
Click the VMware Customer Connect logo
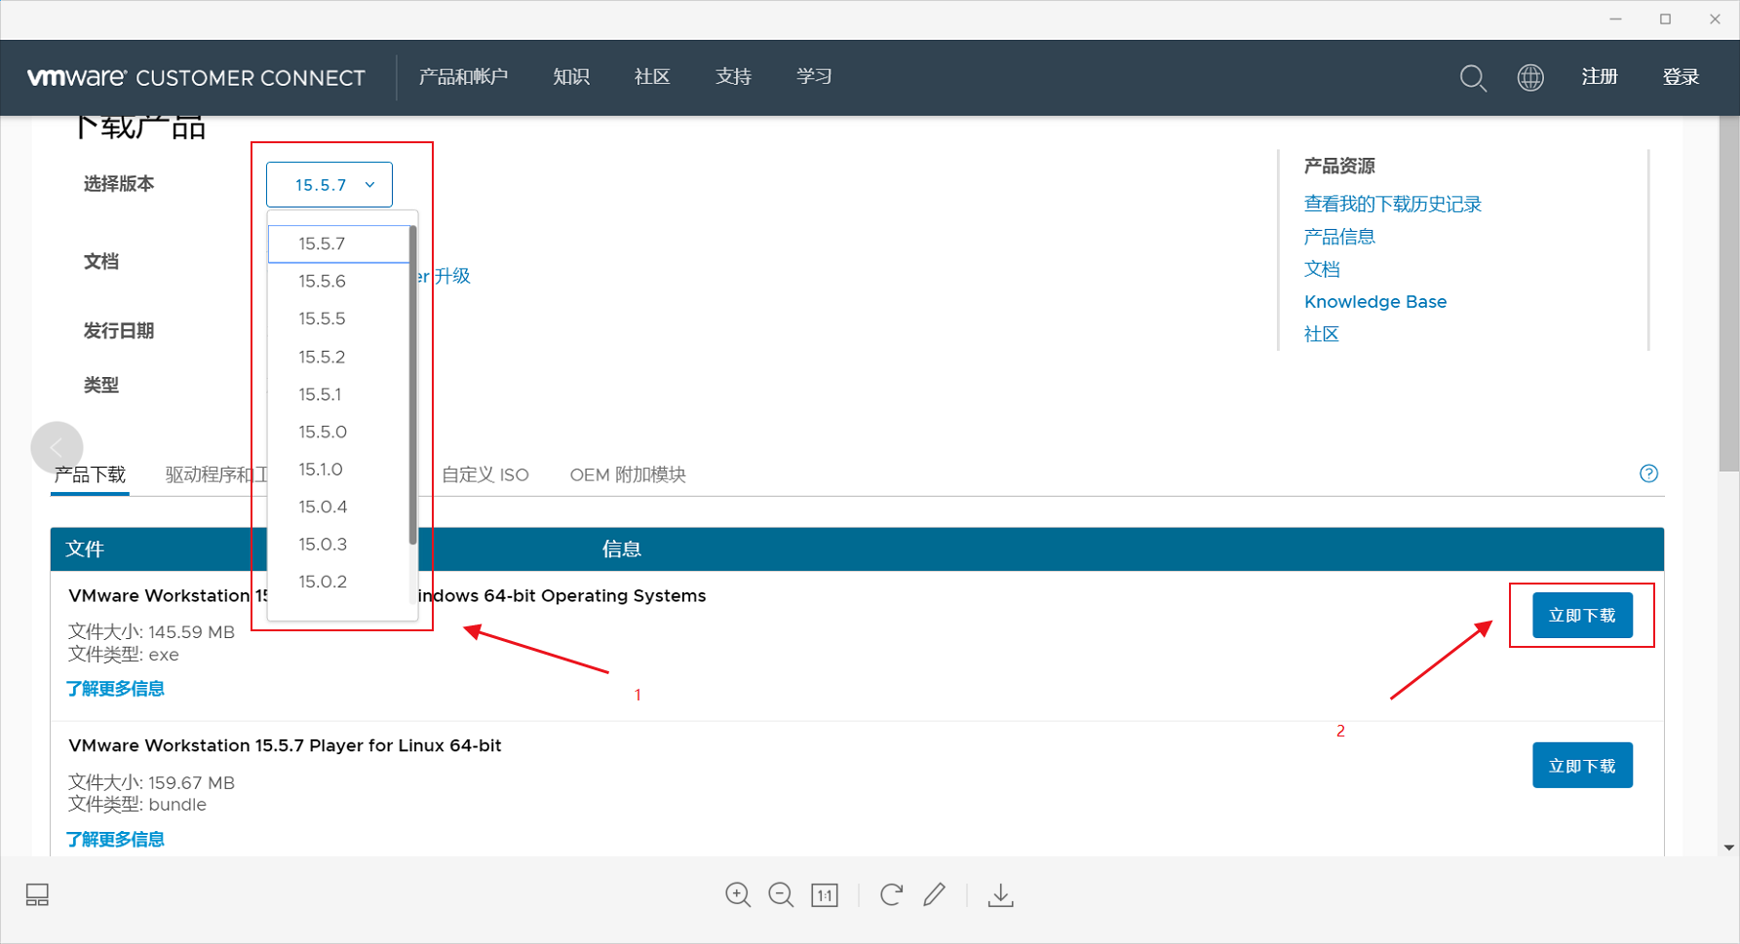[196, 78]
